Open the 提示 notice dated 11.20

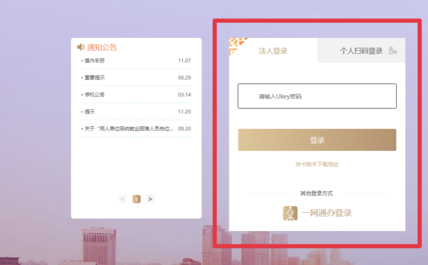click(x=90, y=112)
